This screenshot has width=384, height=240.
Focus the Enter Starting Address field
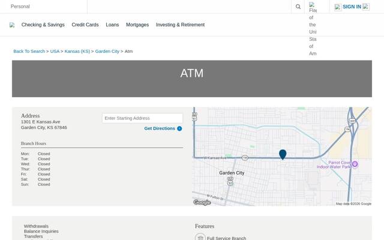click(x=142, y=118)
